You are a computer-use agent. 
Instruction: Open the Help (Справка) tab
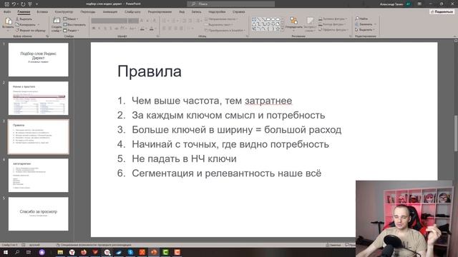[238, 12]
